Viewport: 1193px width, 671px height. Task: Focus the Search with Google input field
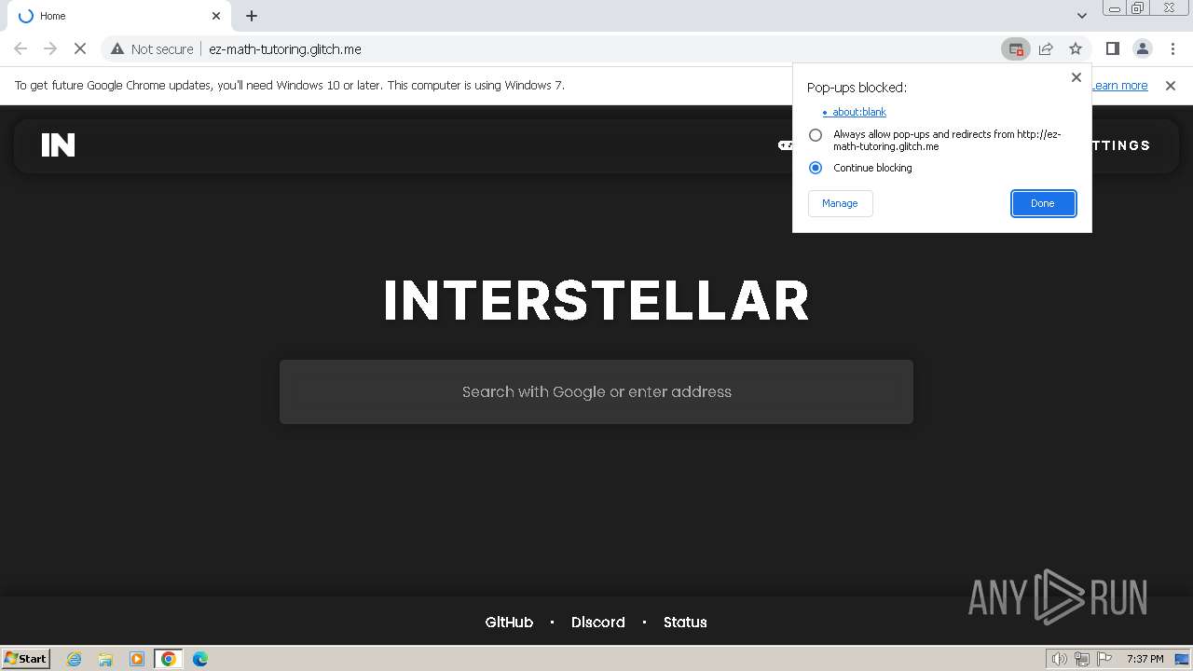[x=596, y=391]
